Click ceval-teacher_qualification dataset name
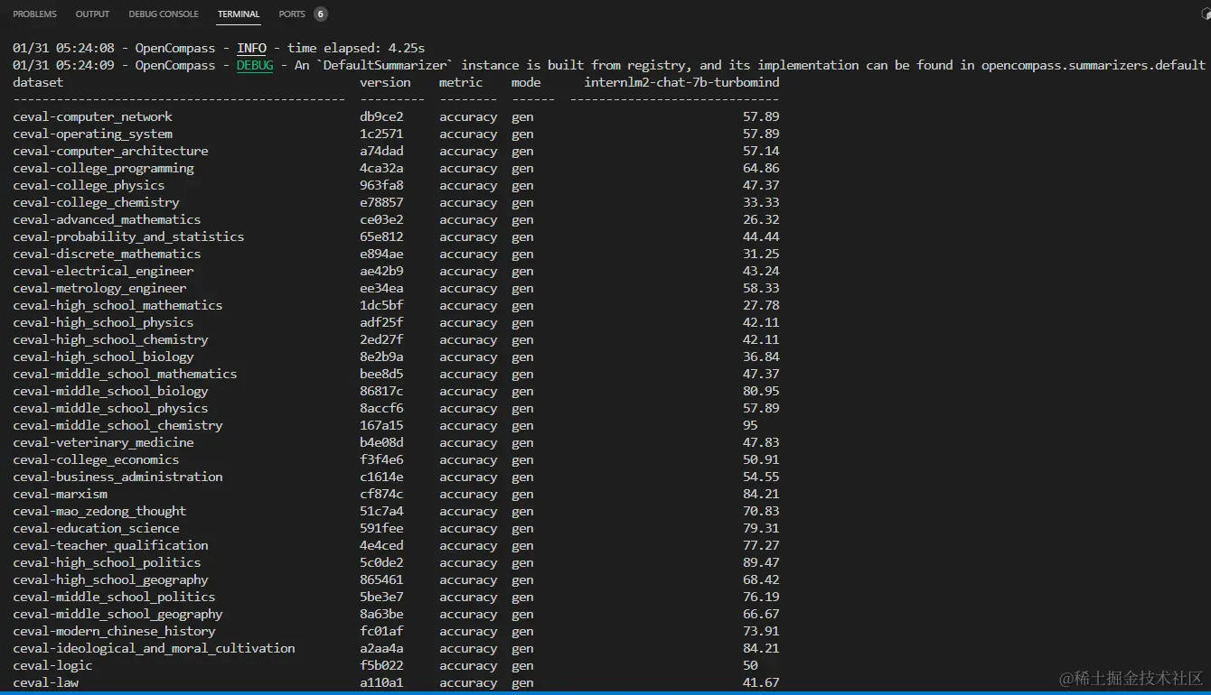This screenshot has height=695, width=1211. pyautogui.click(x=110, y=545)
